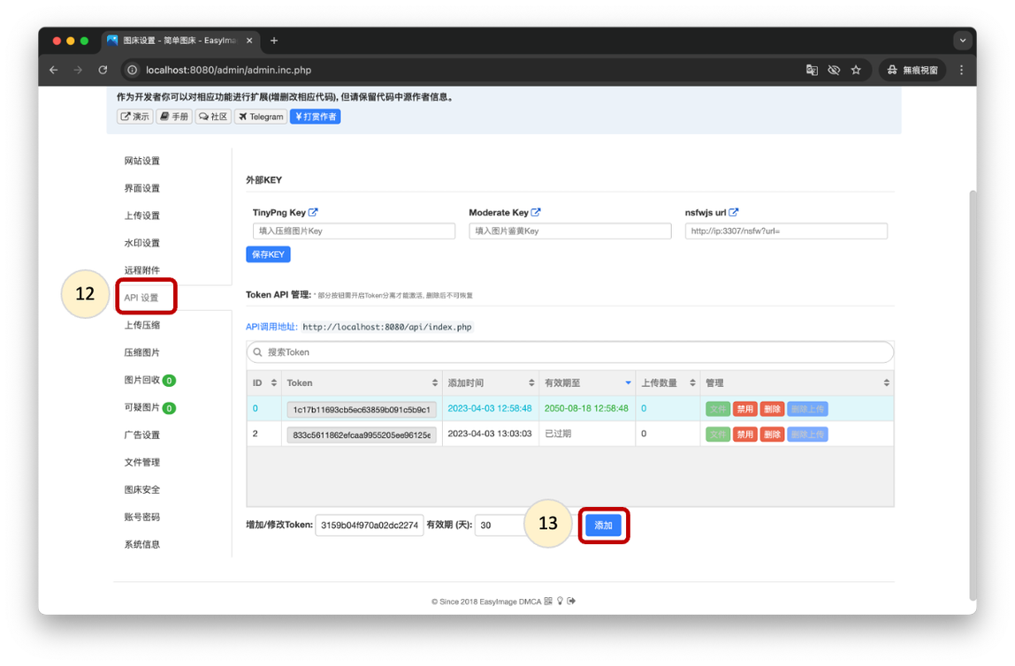Click the lightbulb icon in footer
The width and height of the screenshot is (1015, 666).
[560, 602]
